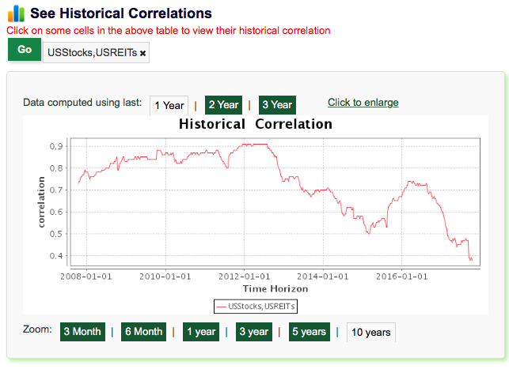Viewport: 509px width, 369px height.
Task: Click the USStocks,USREITs tag field
Action: (x=96, y=52)
